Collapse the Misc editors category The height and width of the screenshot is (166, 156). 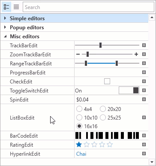click(x=5, y=37)
